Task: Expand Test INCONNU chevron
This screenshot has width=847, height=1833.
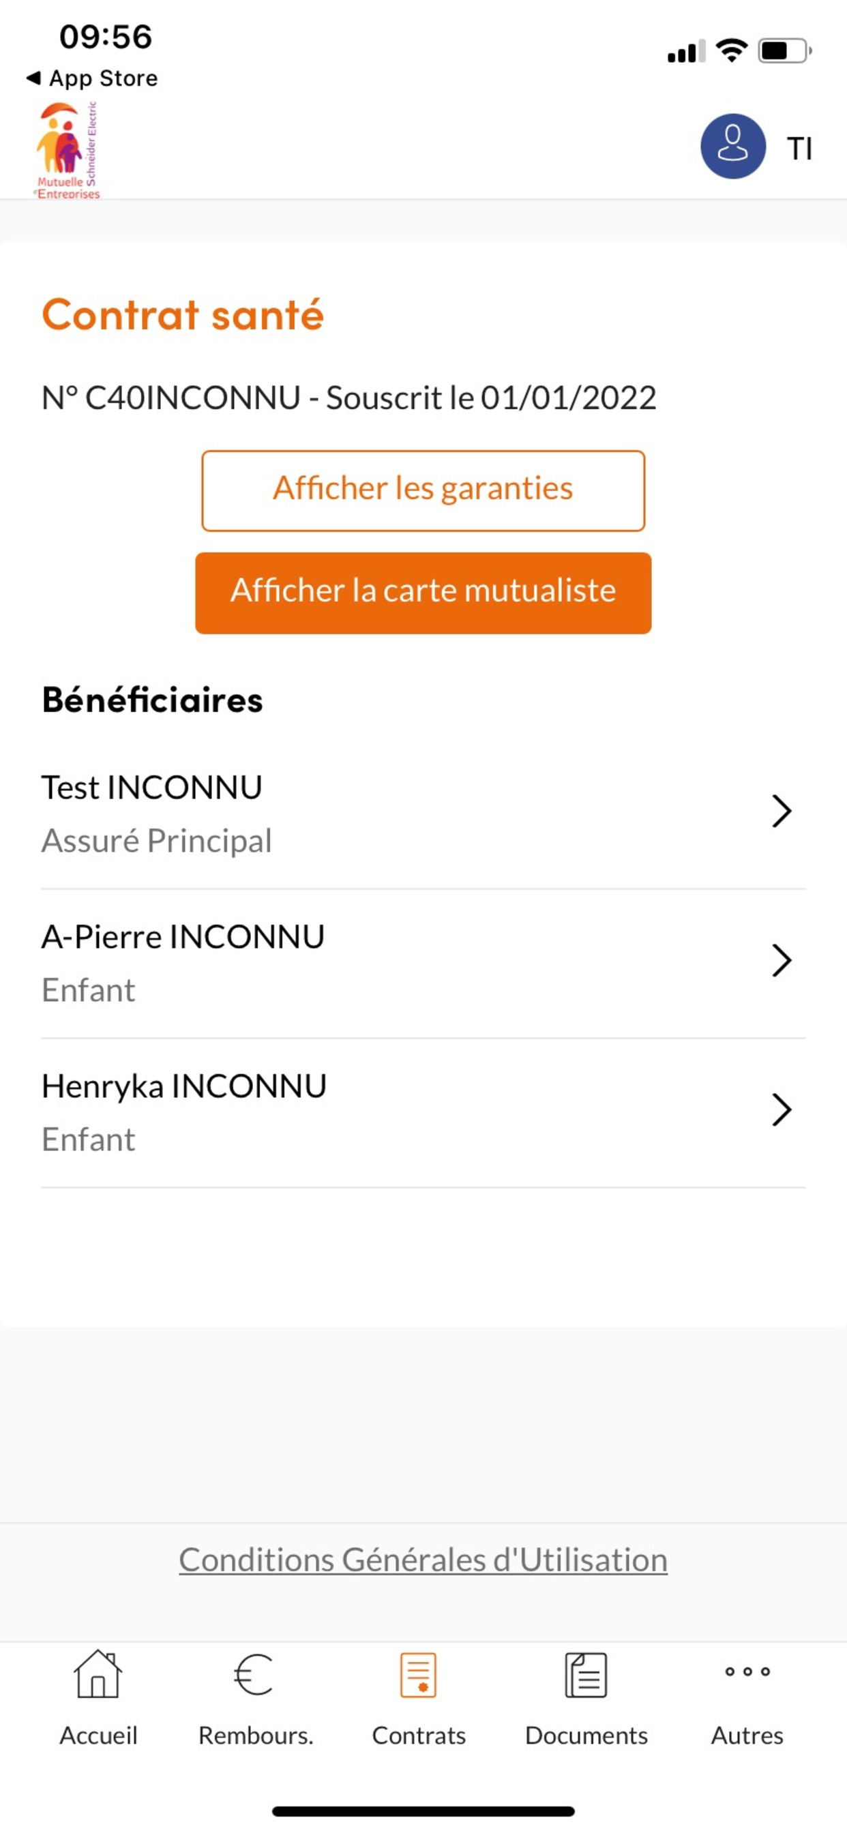Action: 781,811
